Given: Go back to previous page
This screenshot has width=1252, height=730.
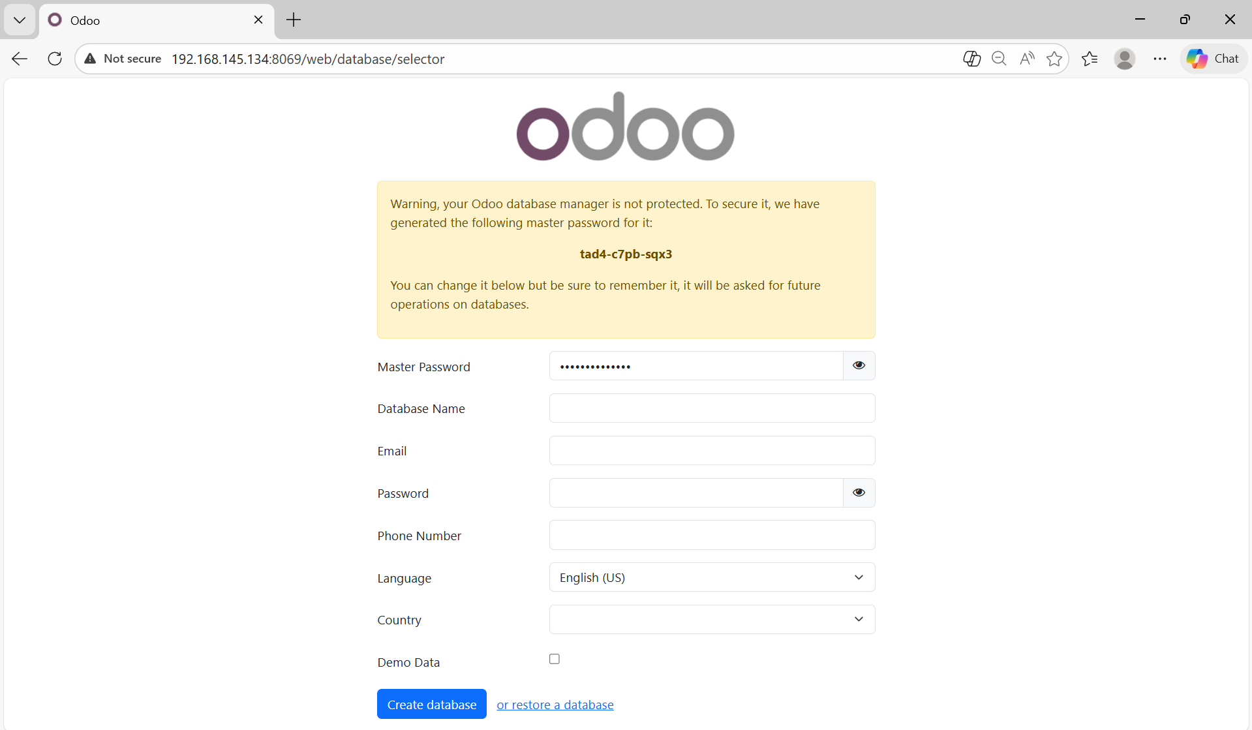Looking at the screenshot, I should point(20,59).
